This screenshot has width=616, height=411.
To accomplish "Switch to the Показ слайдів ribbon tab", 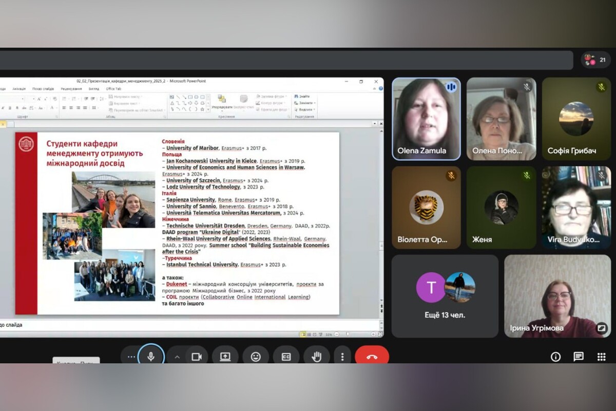I will point(43,89).
